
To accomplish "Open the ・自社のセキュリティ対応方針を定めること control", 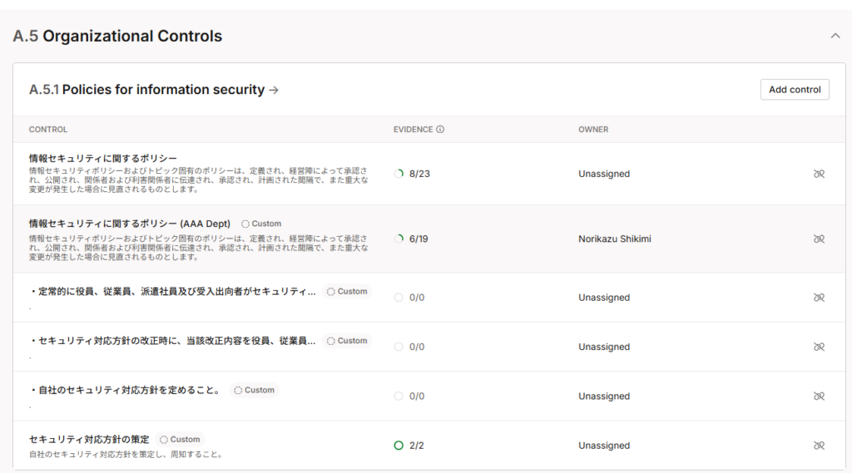I will coord(125,390).
